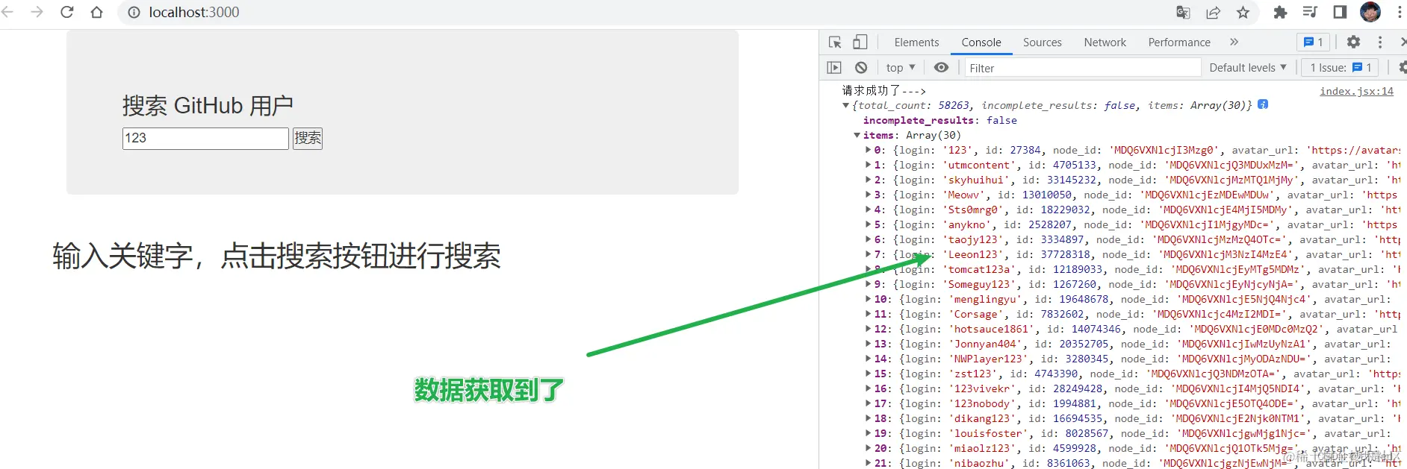This screenshot has height=469, width=1407.
Task: Expand item 0 with login '123'
Action: 868,150
